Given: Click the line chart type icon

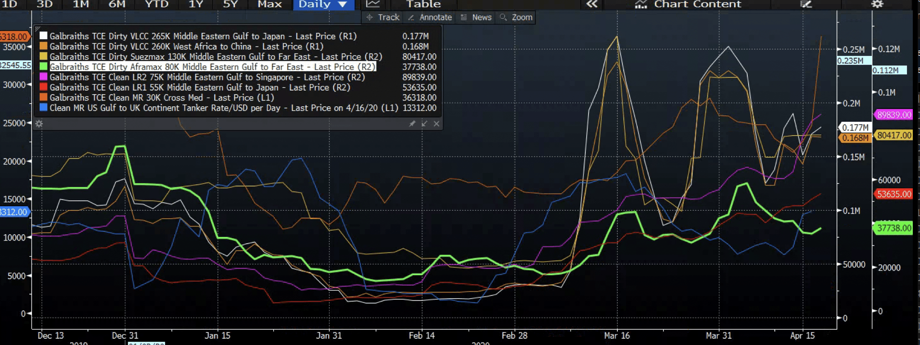Looking at the screenshot, I should (373, 4).
